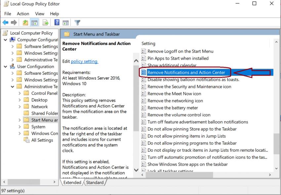
Task: Open the File menu
Action: (8, 14)
